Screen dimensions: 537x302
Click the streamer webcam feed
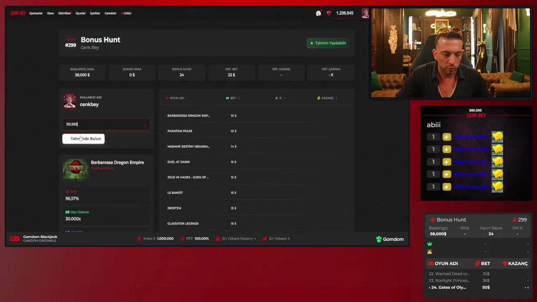point(451,53)
